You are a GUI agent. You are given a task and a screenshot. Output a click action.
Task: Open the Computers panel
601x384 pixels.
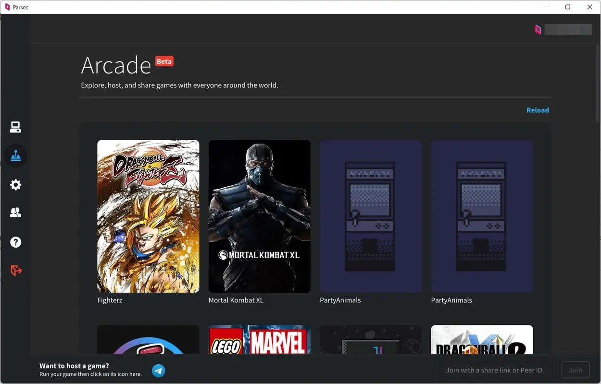pyautogui.click(x=15, y=126)
